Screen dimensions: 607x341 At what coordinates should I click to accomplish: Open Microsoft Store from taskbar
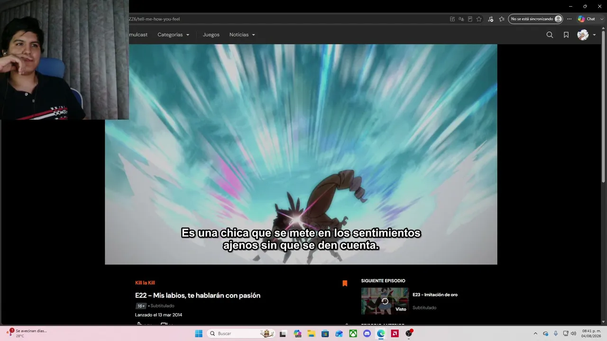coord(325,333)
